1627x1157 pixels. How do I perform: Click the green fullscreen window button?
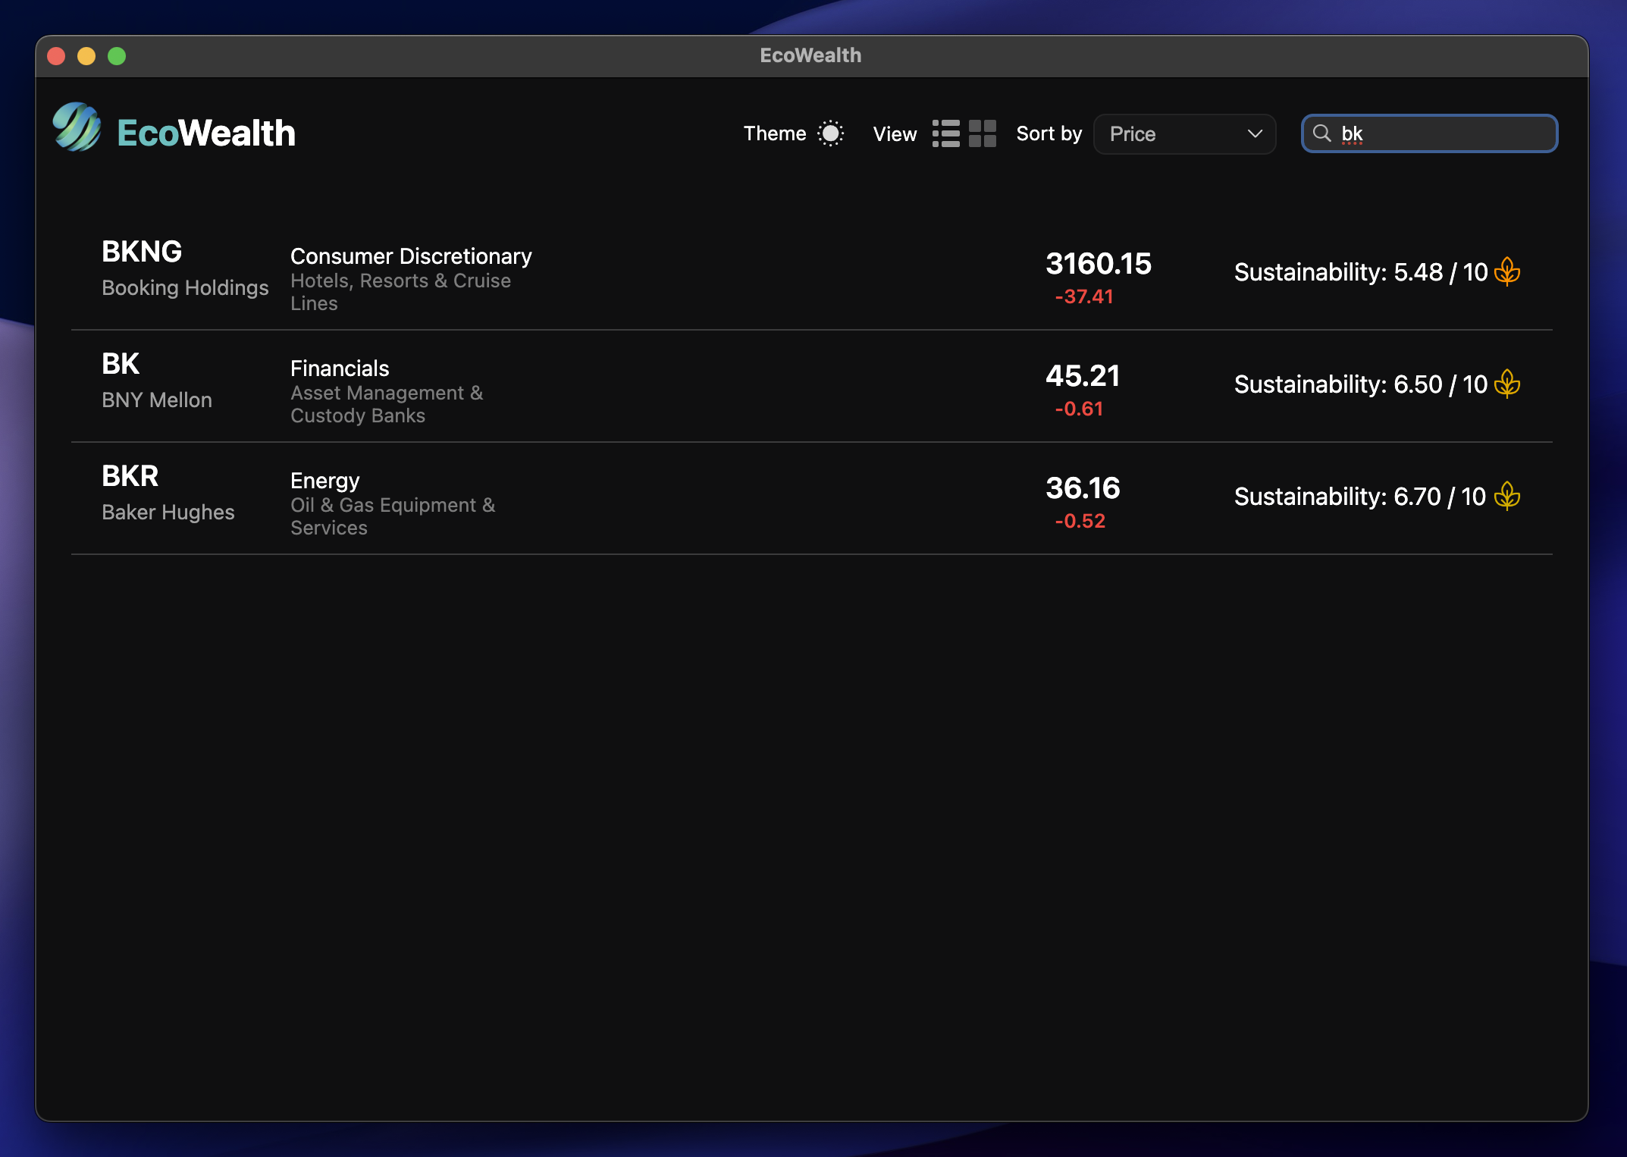tap(117, 56)
